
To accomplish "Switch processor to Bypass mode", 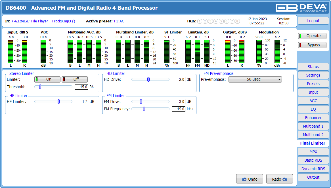I will tap(312, 45).
